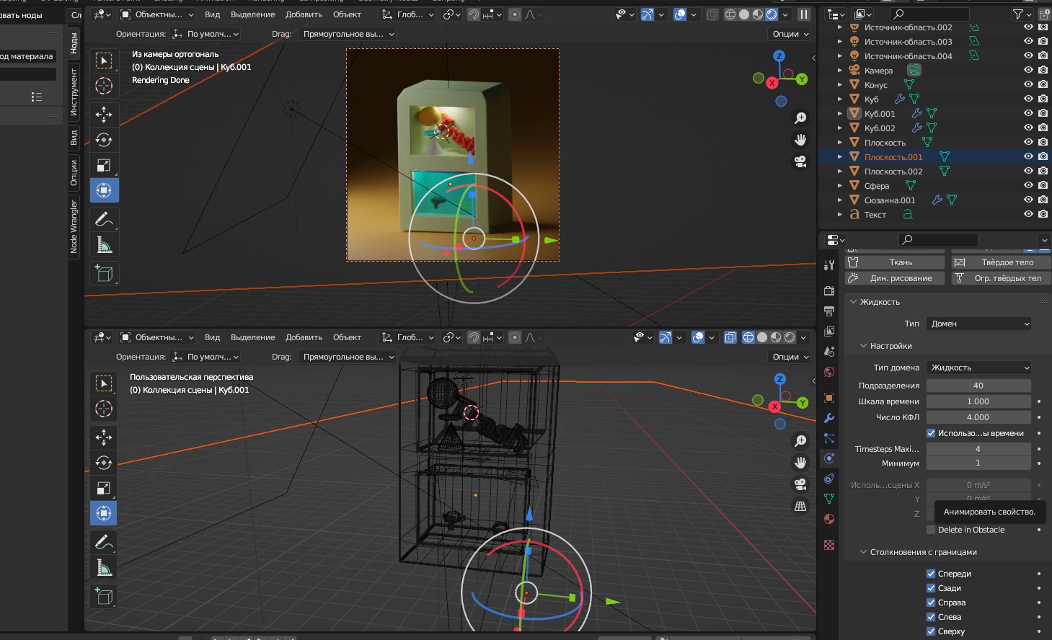Open the Modifiers wrench properties tab
This screenshot has height=640, width=1052.
pyautogui.click(x=829, y=418)
